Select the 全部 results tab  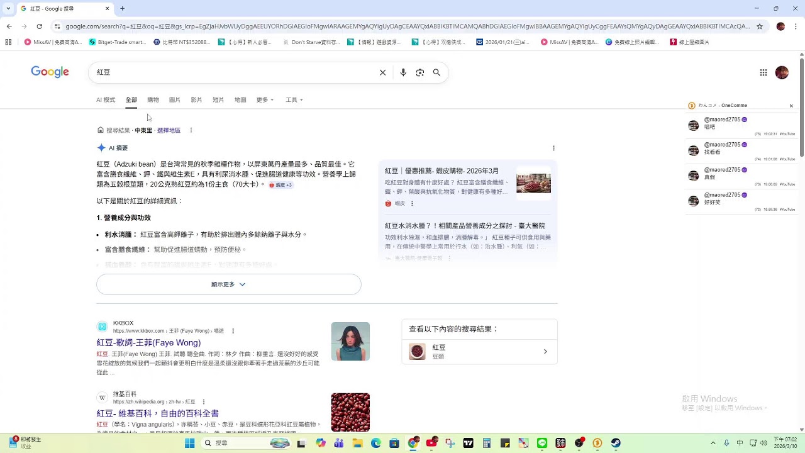coord(131,100)
